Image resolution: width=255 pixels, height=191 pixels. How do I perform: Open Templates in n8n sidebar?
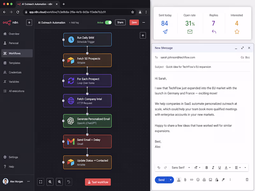coord(14,63)
